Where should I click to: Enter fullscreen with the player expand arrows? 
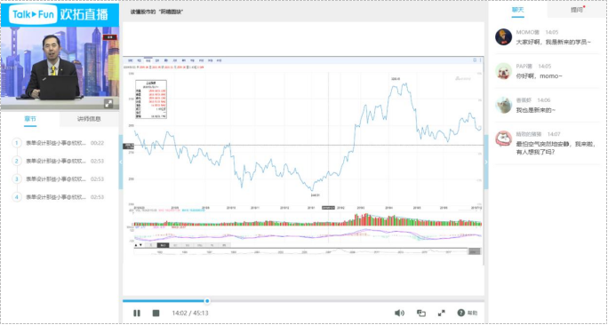tap(441, 313)
